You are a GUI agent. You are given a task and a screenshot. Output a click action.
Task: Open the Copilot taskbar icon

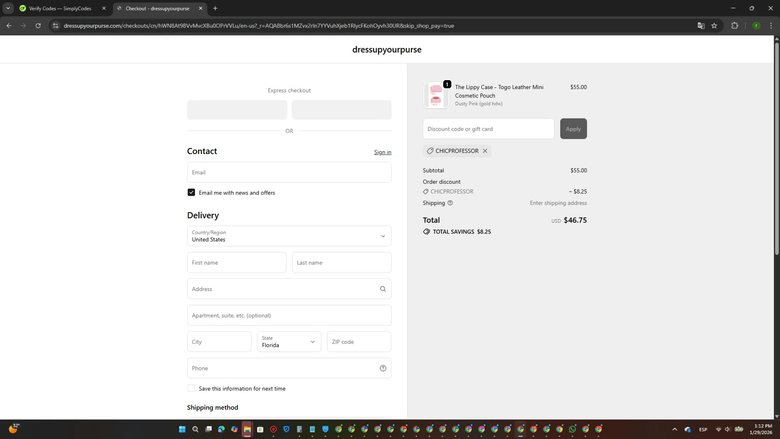click(234, 429)
